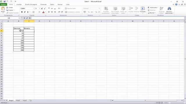Open Dar formato como tabla menu

(115, 10)
